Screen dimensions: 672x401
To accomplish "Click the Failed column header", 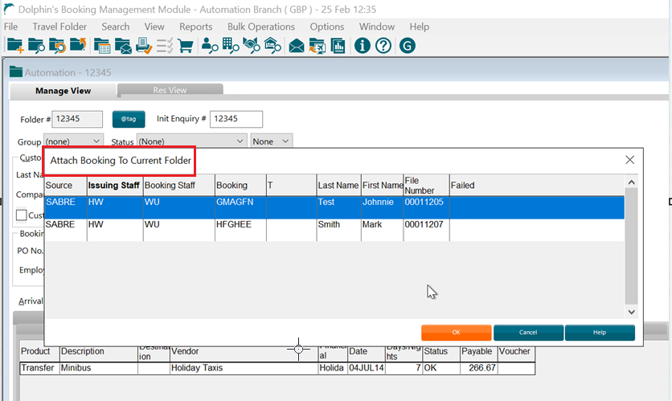I will click(537, 185).
